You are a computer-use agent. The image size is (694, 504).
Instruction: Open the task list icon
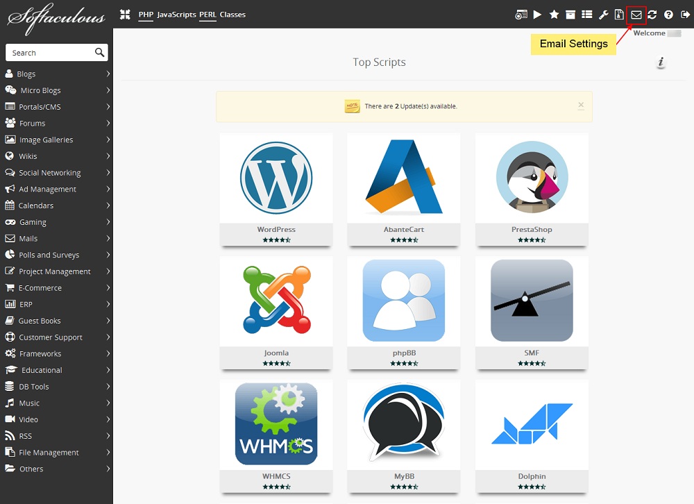587,15
